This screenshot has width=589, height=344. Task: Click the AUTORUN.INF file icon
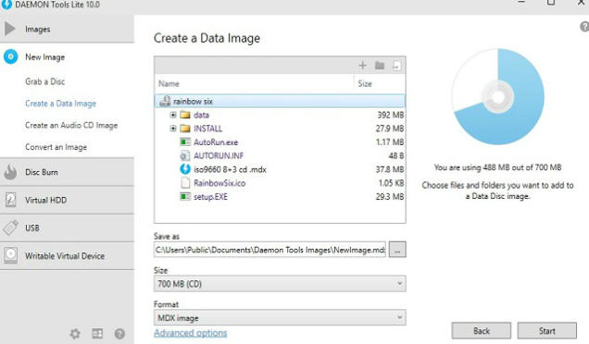point(185,155)
